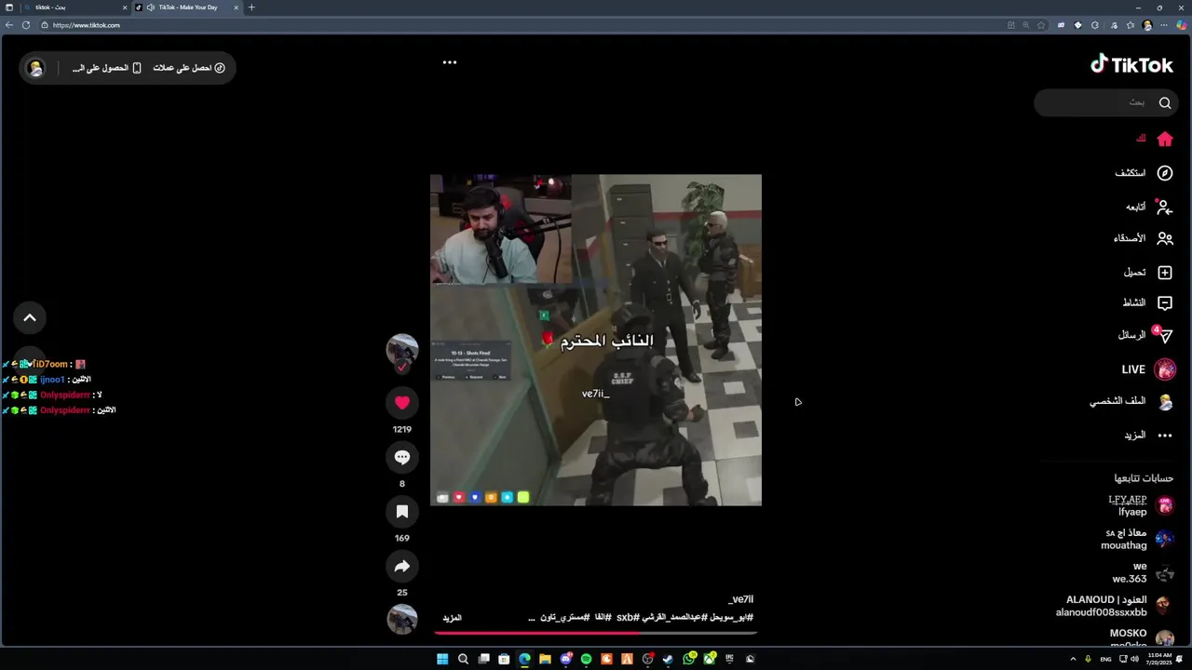Select the TikTok - Make Your Day tab
Image resolution: width=1192 pixels, height=670 pixels.
(187, 7)
